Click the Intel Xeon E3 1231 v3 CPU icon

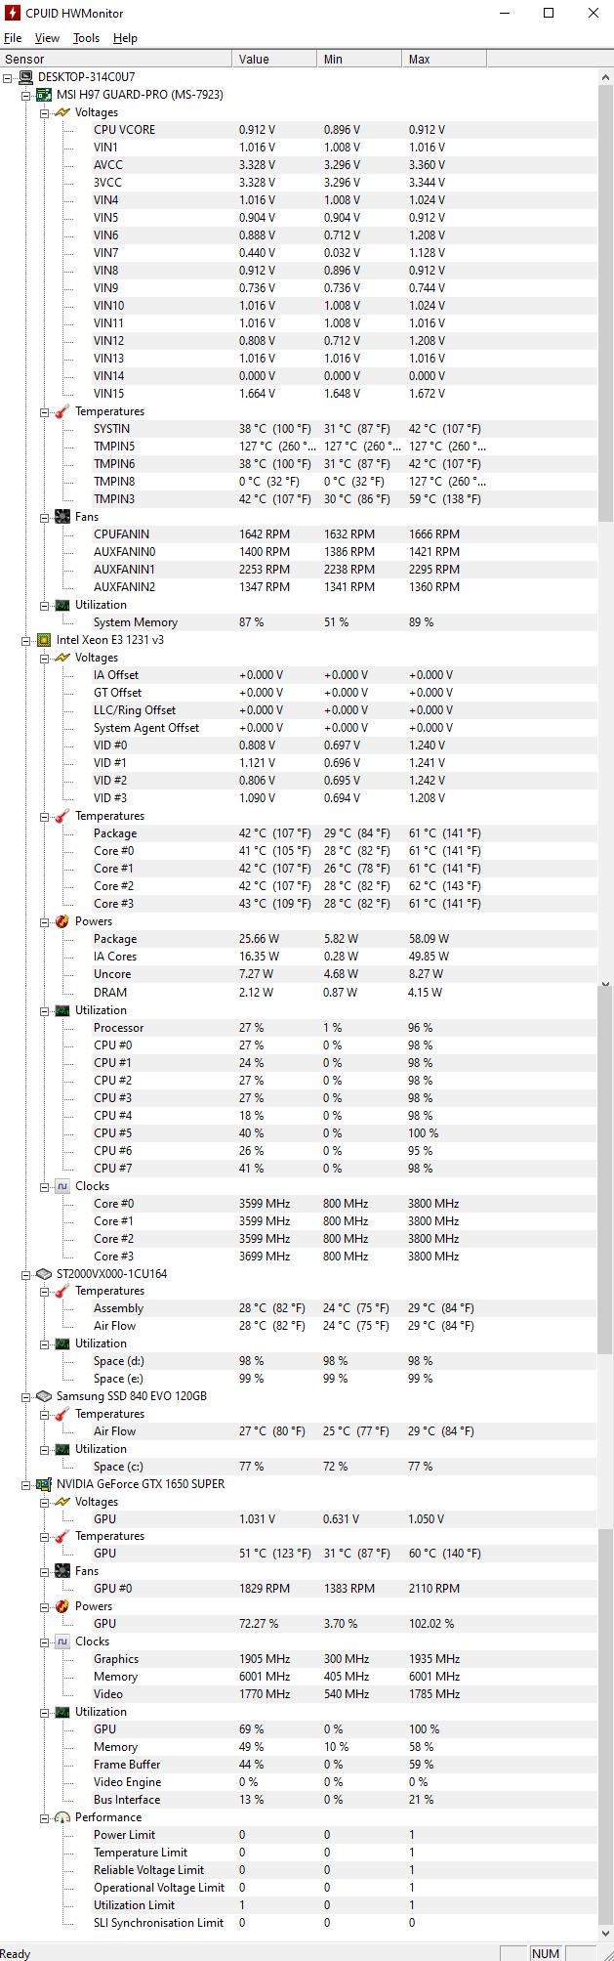[44, 640]
